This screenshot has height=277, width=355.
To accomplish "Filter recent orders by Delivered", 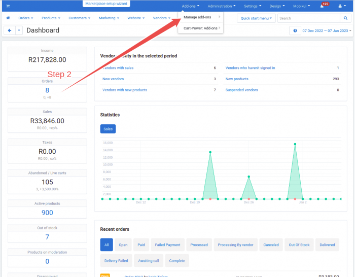I will coord(327,245).
